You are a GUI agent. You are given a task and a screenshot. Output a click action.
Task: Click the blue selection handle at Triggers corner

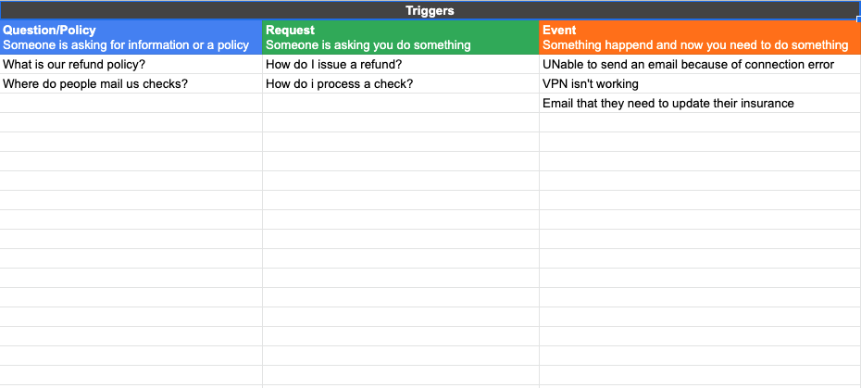[x=859, y=19]
